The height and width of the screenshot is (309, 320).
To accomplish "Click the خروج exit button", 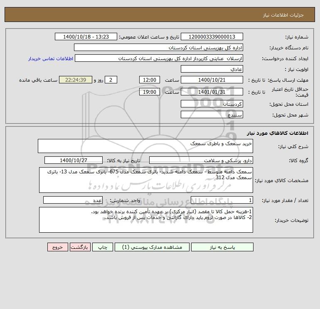I will click(57, 247).
